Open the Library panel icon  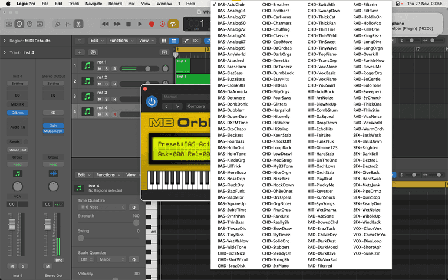(8, 24)
